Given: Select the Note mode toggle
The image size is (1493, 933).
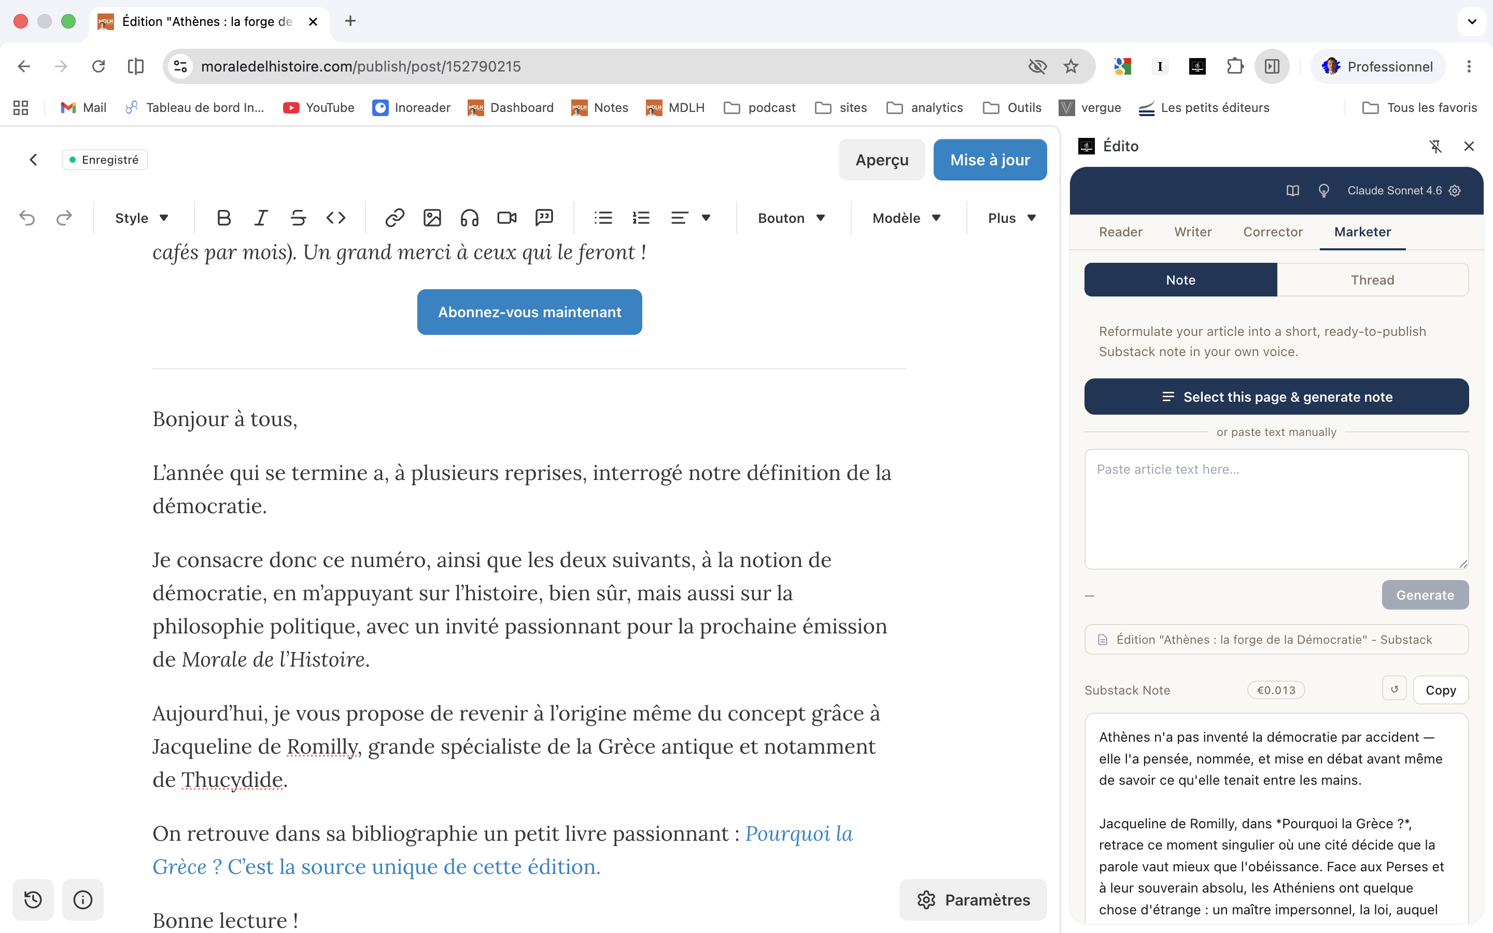Looking at the screenshot, I should pyautogui.click(x=1180, y=280).
